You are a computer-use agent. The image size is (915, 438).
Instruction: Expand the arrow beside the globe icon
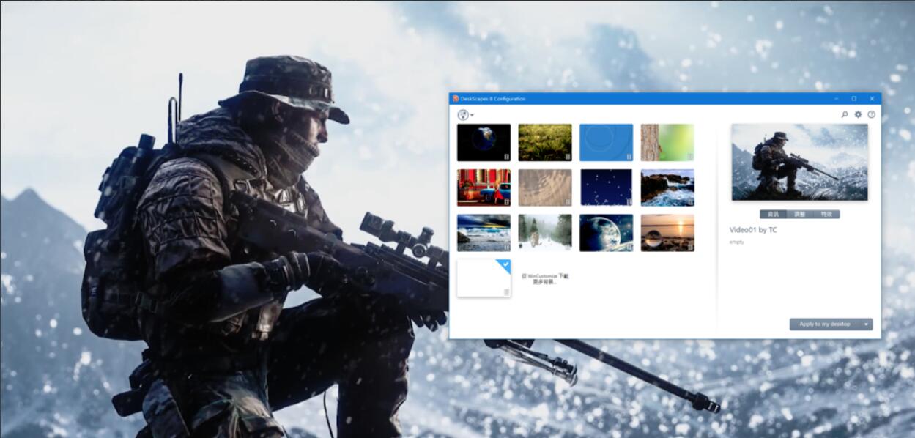tap(473, 116)
